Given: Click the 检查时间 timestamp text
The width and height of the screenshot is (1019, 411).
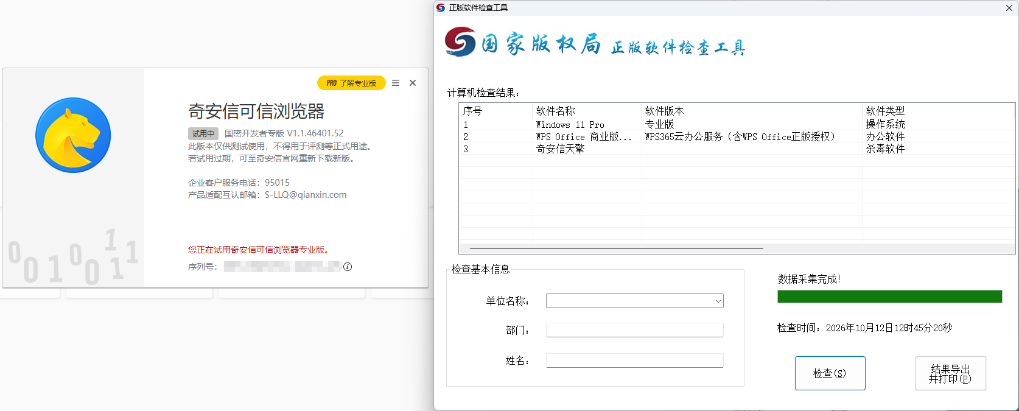Looking at the screenshot, I should click(864, 328).
